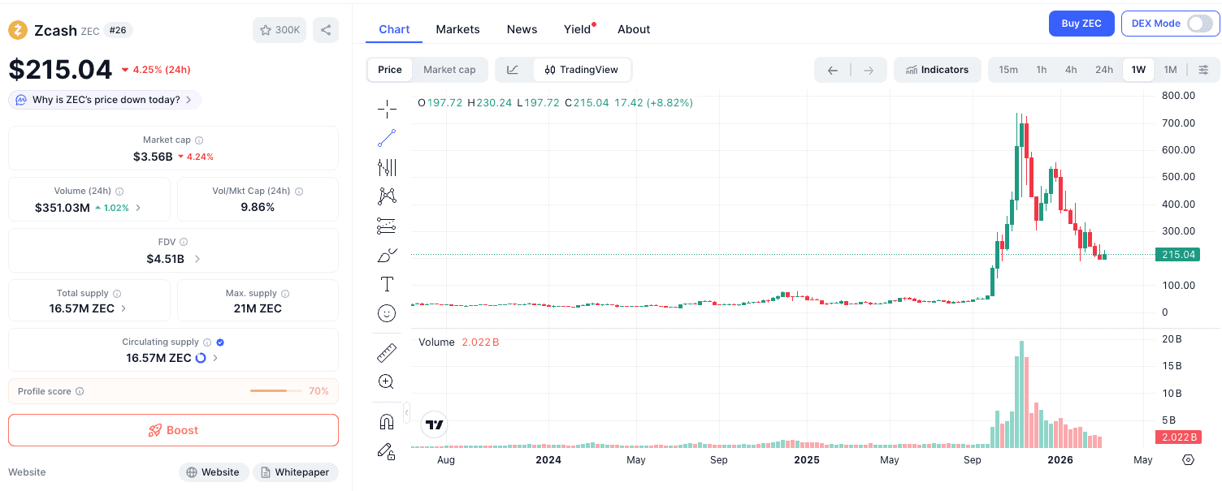Toggle the DEX Mode switch

[1199, 24]
